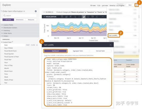Select the scatterplot visualization icon

click(x=75, y=17)
